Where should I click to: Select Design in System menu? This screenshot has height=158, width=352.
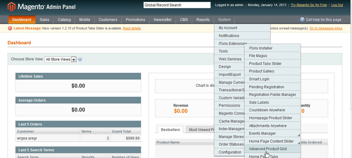tap(229, 67)
